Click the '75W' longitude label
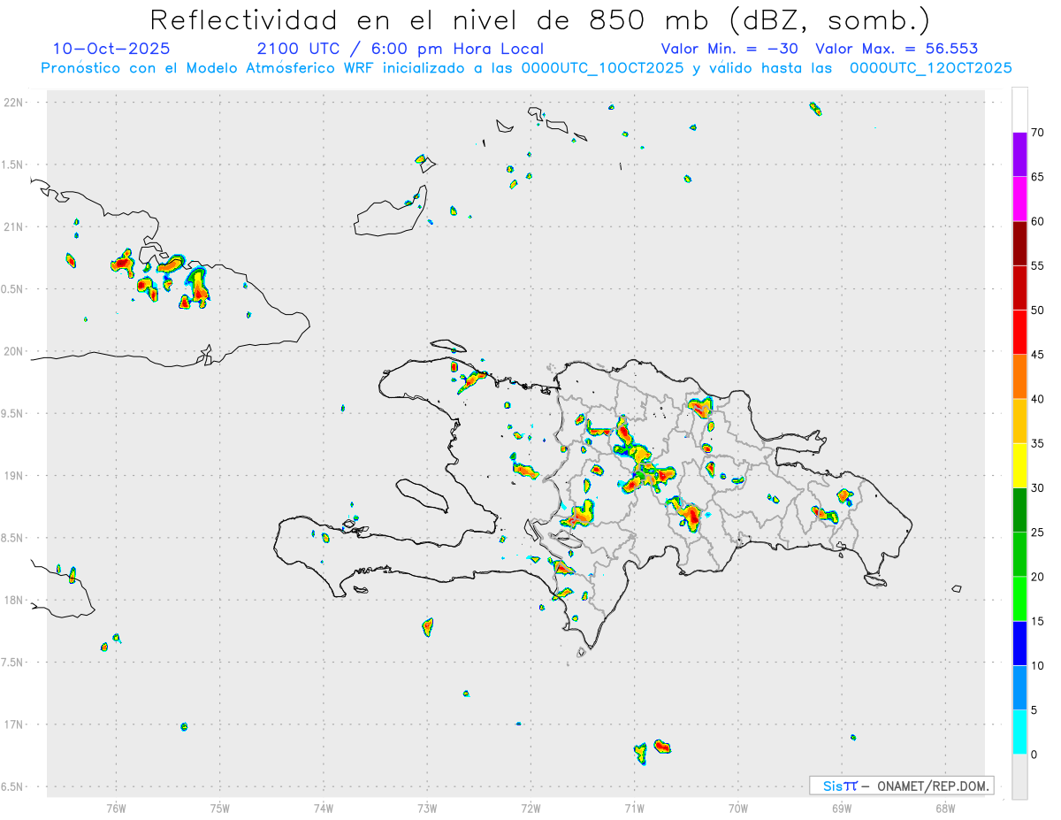This screenshot has width=1061, height=820. [x=220, y=807]
